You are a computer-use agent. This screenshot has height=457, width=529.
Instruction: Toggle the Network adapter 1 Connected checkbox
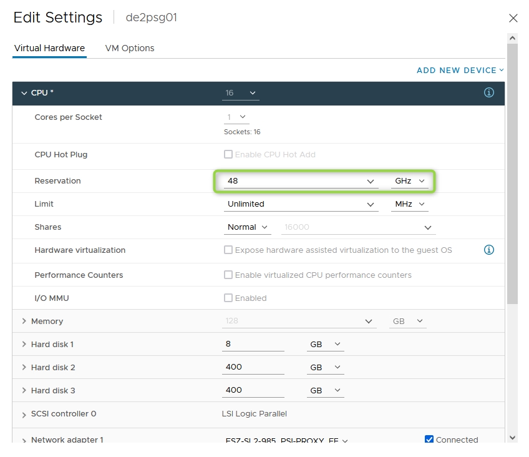click(429, 440)
